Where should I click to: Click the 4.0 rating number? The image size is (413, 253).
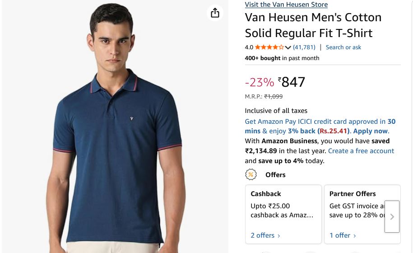(x=249, y=47)
